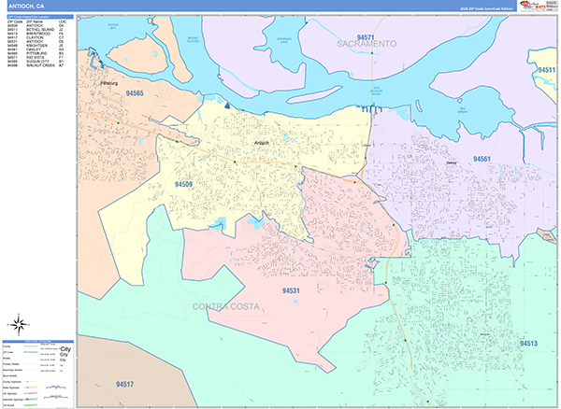This screenshot has height=409, width=561.
Task: Click the CONTRA COSTA county label
Action: point(226,307)
